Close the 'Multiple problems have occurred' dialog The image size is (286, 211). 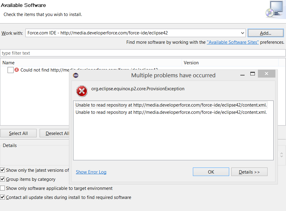(x=266, y=74)
